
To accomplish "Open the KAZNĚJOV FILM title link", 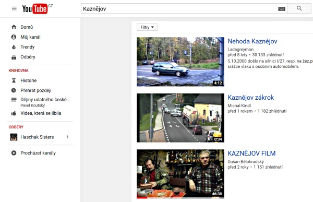I will 251,153.
